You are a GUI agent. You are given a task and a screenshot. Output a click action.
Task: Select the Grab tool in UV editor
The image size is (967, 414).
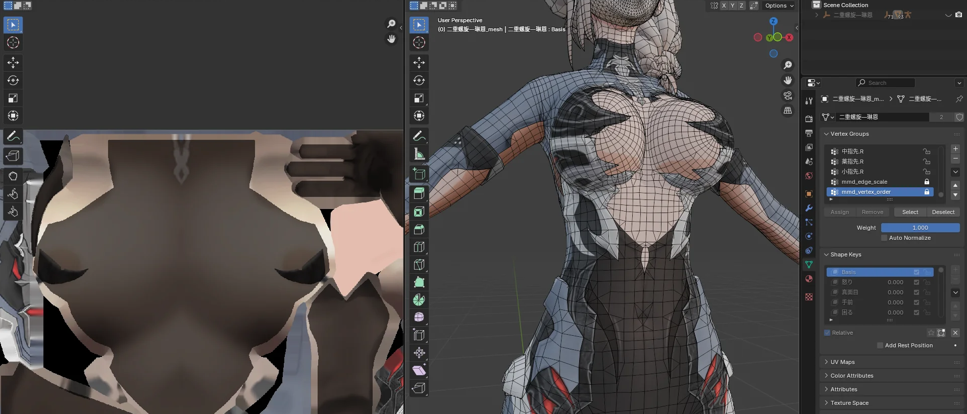(x=13, y=176)
